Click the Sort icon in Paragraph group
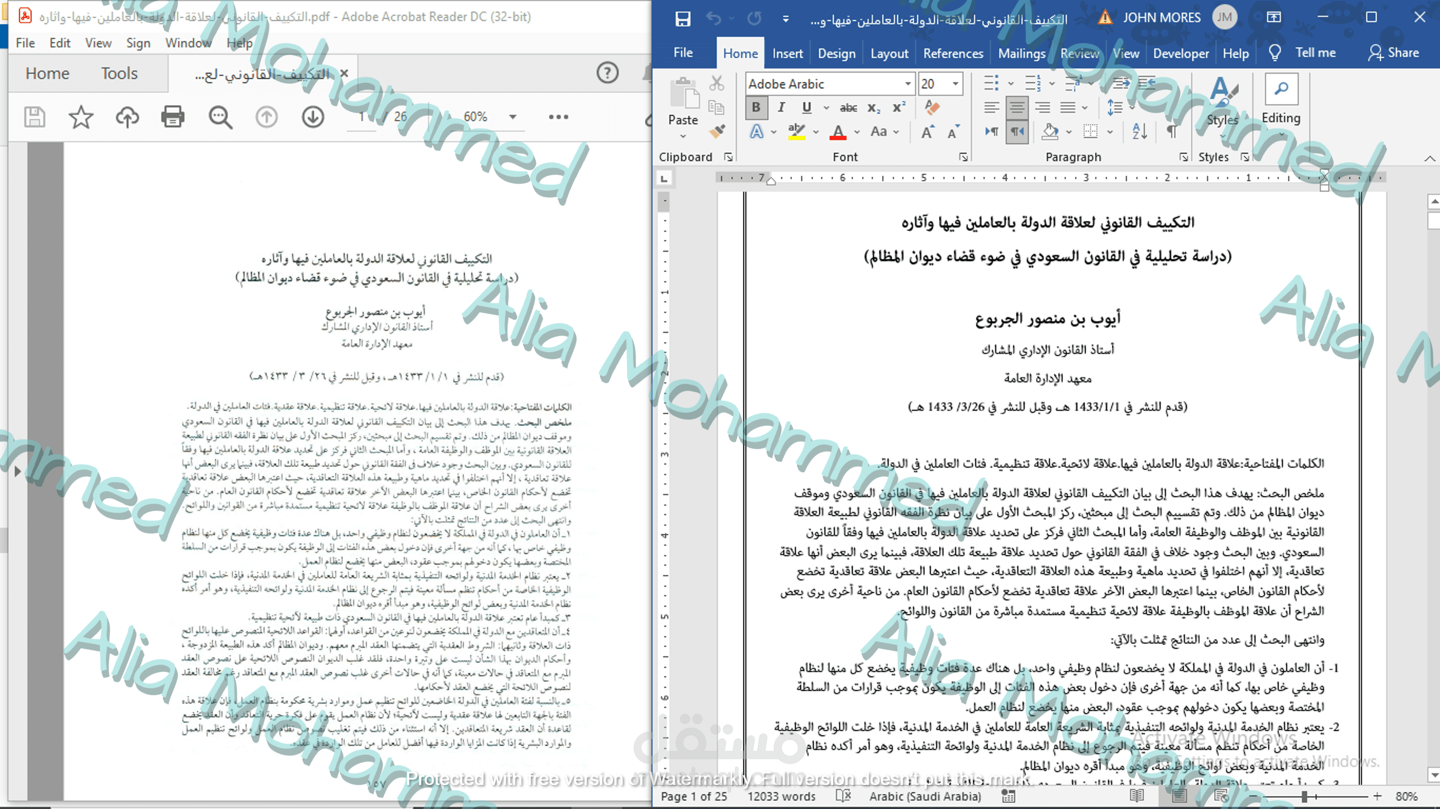The image size is (1440, 809). (x=1139, y=132)
